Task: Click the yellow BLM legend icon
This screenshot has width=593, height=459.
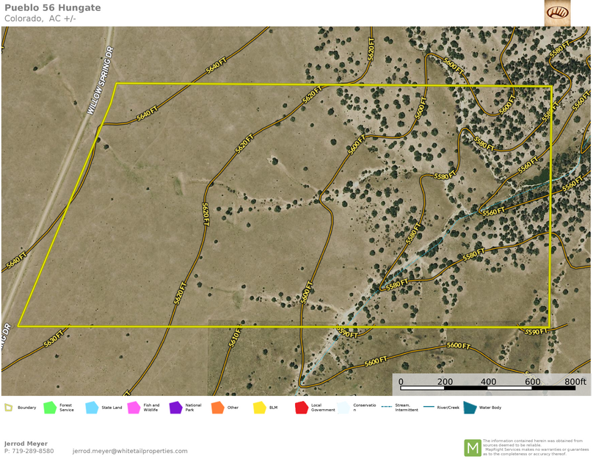Action: (259, 407)
